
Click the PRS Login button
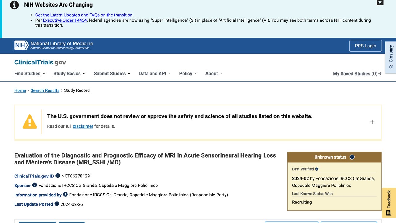click(x=365, y=46)
